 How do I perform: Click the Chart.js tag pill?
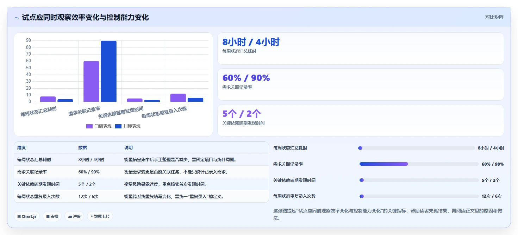tap(27, 216)
